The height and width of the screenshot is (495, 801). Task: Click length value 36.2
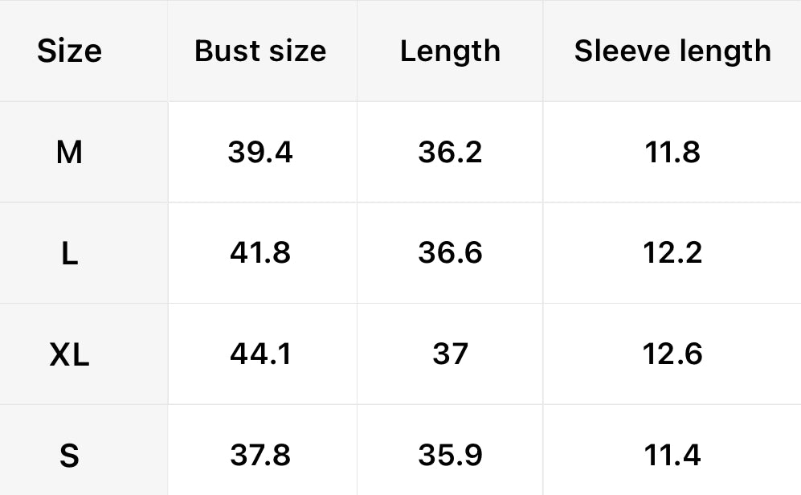point(450,152)
